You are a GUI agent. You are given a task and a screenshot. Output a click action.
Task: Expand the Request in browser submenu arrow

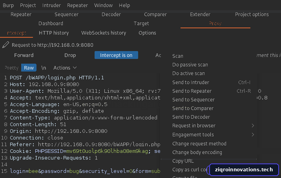[253, 126]
